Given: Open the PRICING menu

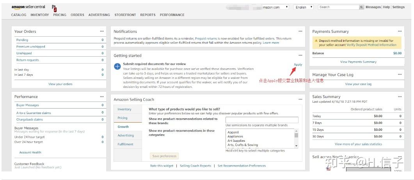Looking at the screenshot, I should (x=60, y=15).
